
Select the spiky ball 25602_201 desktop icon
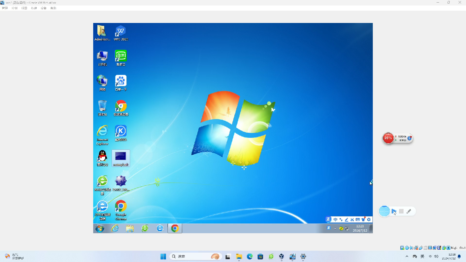121,183
